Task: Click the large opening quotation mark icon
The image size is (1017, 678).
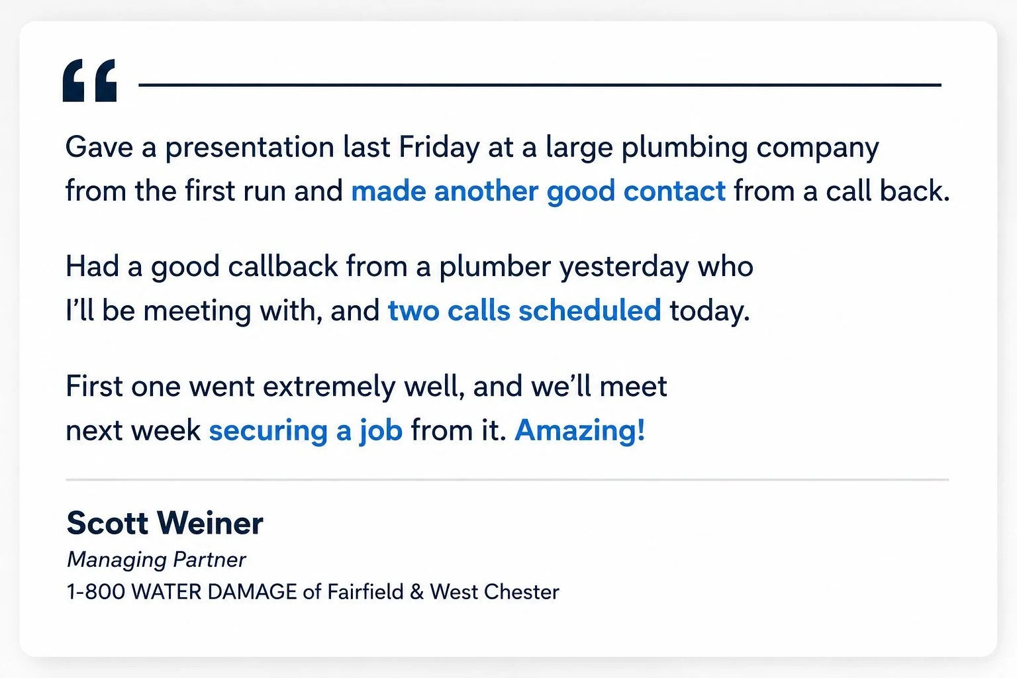Action: click(90, 81)
